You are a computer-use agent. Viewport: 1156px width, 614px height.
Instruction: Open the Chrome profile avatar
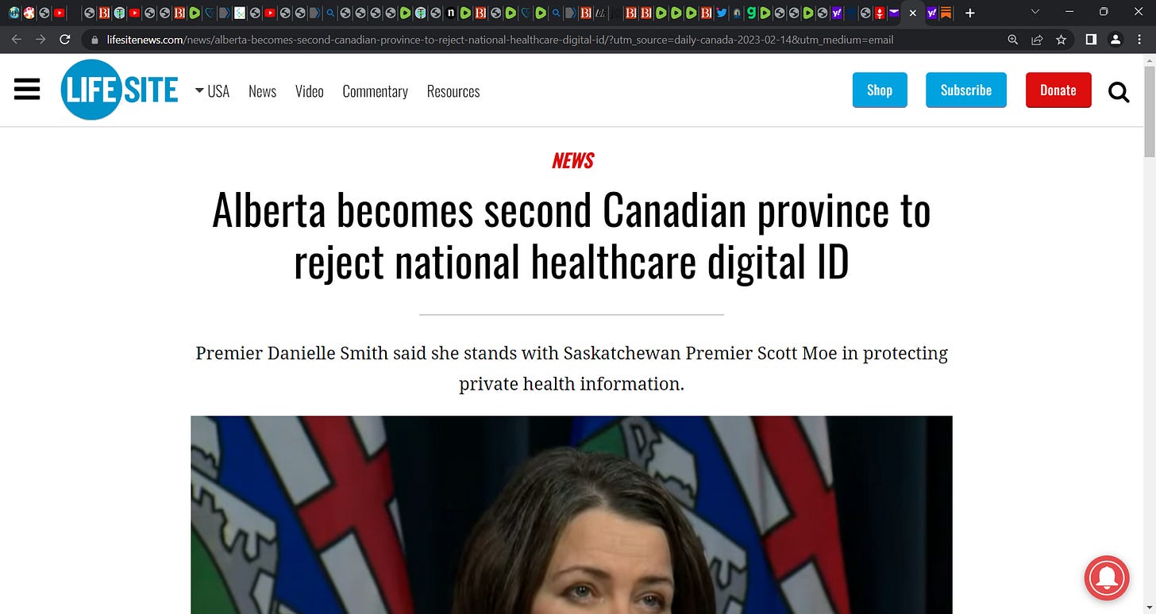1116,40
